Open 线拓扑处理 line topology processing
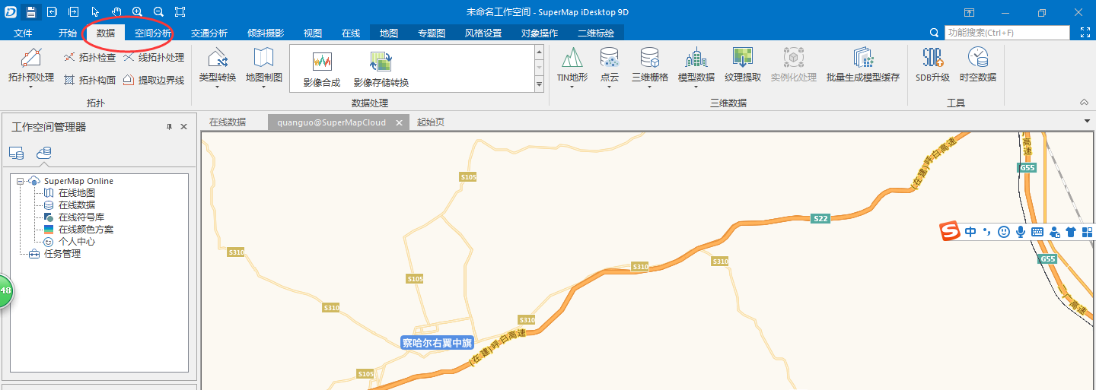Image resolution: width=1096 pixels, height=390 pixels. click(153, 57)
